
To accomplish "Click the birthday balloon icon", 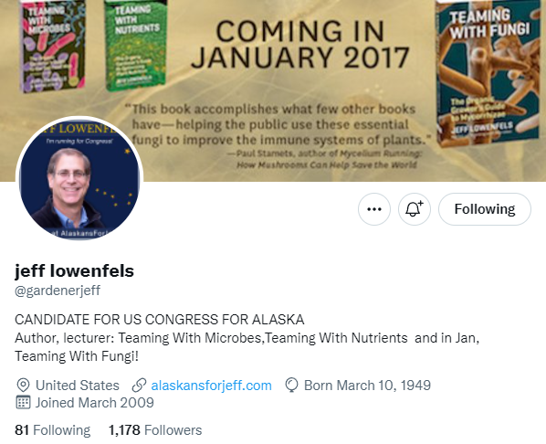I will (291, 386).
